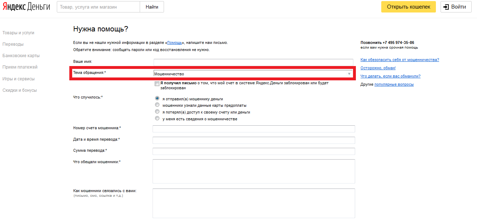Open the Осторожно, обман! link
The image size is (477, 221).
tap(378, 68)
